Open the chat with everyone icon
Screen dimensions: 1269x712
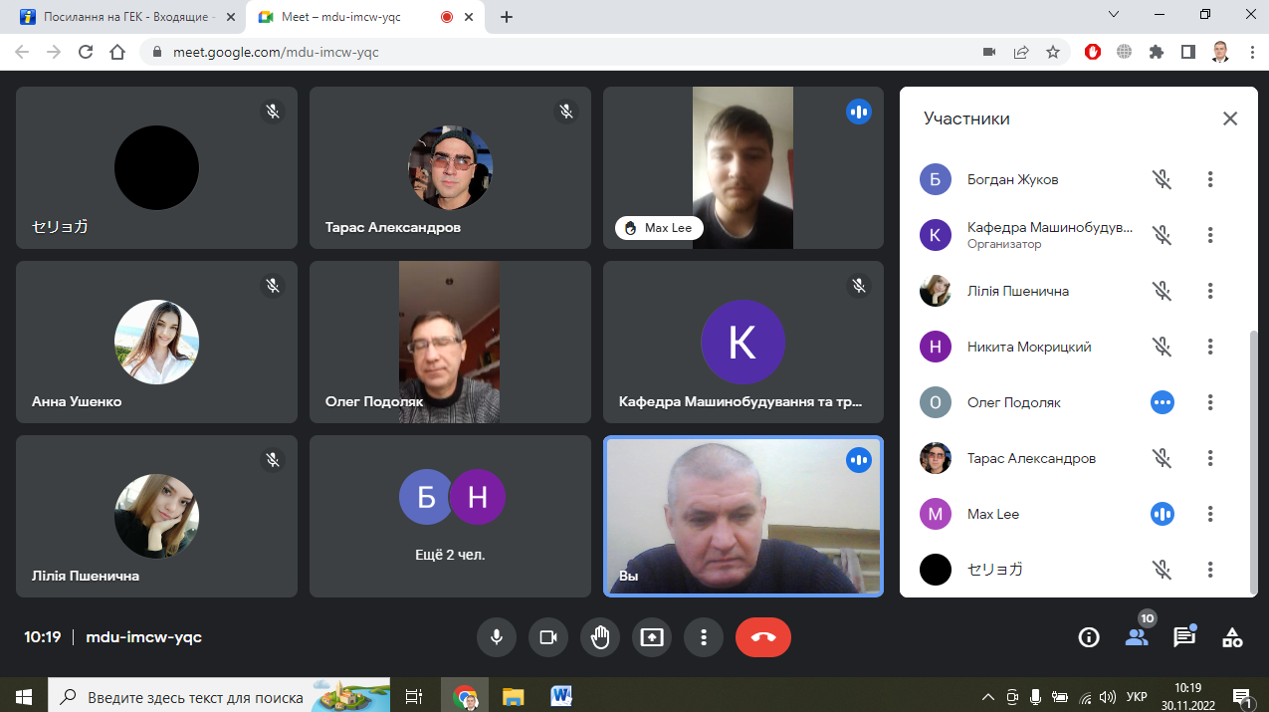(x=1183, y=637)
